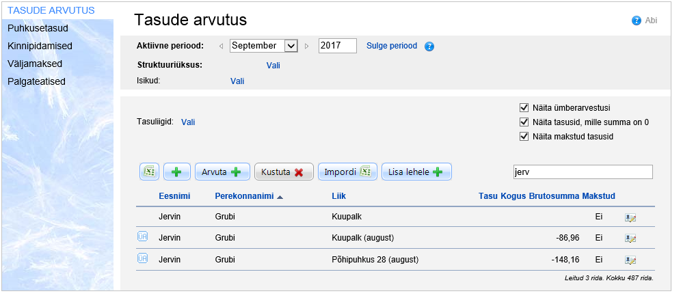Go to previous period with left arrow
Viewport: 681px width, 298px height.
[221, 46]
